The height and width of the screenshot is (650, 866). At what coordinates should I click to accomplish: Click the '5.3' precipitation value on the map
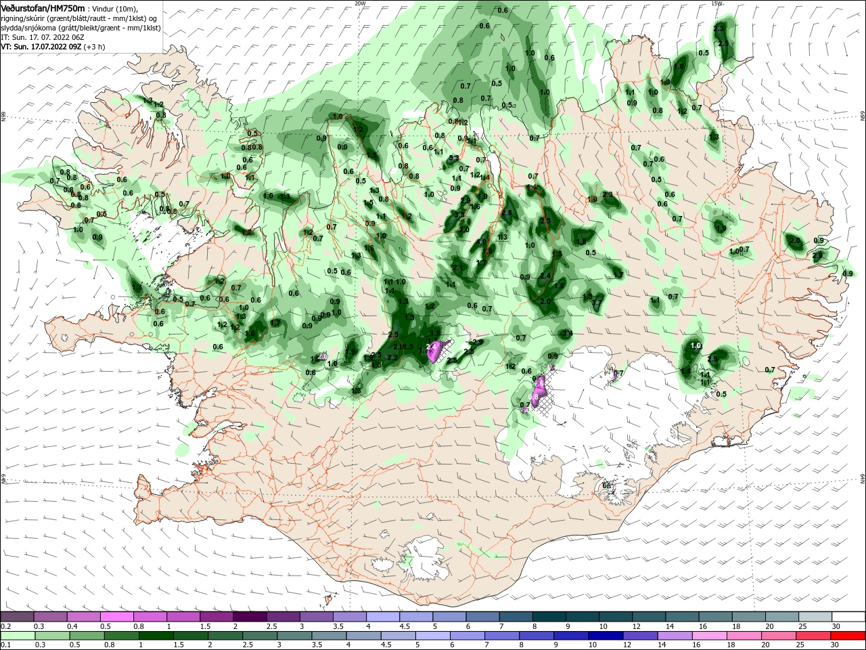[454, 158]
